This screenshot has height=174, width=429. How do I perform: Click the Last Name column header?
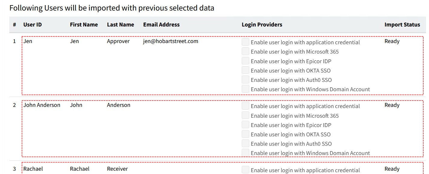coord(120,25)
